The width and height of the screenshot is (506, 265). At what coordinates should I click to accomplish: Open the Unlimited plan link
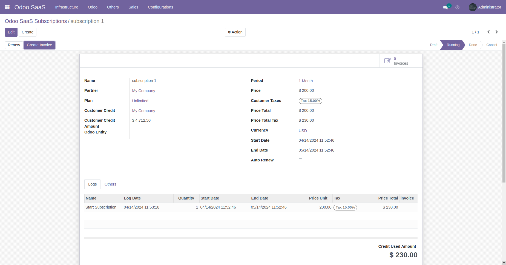(140, 101)
